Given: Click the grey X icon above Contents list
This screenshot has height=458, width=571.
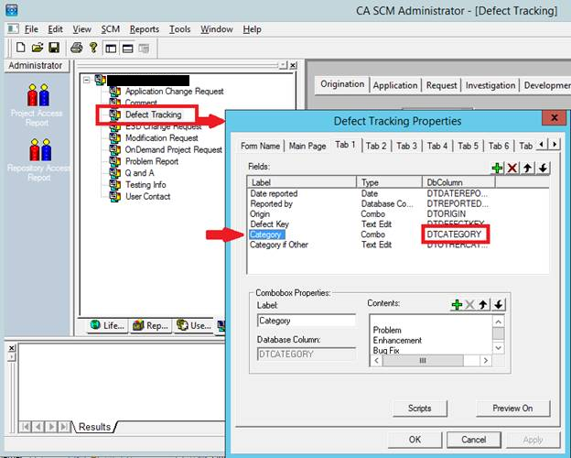Looking at the screenshot, I should click(x=469, y=304).
